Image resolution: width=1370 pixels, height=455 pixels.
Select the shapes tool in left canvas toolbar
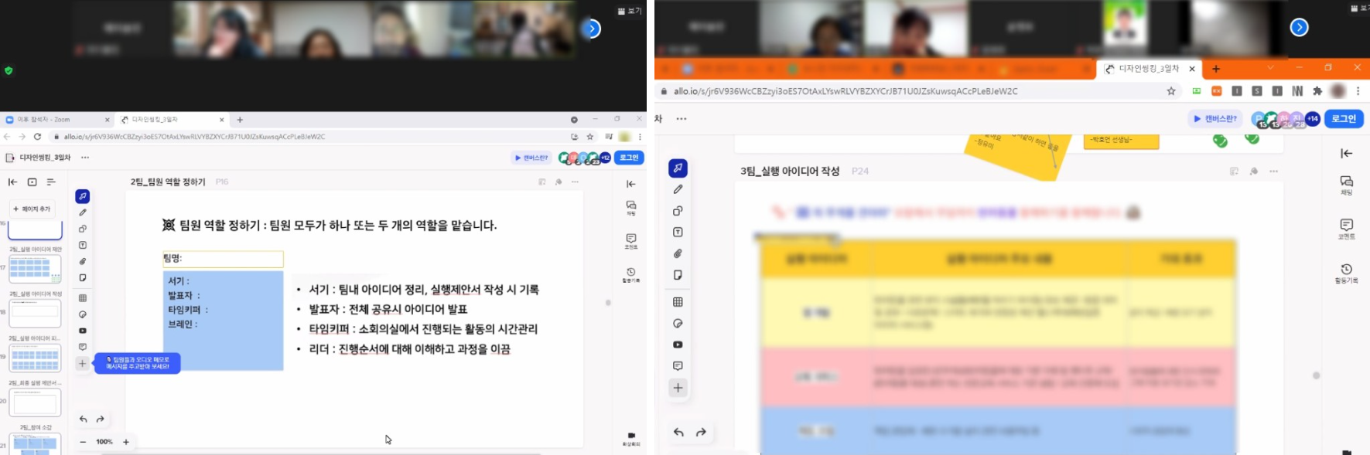tap(83, 229)
